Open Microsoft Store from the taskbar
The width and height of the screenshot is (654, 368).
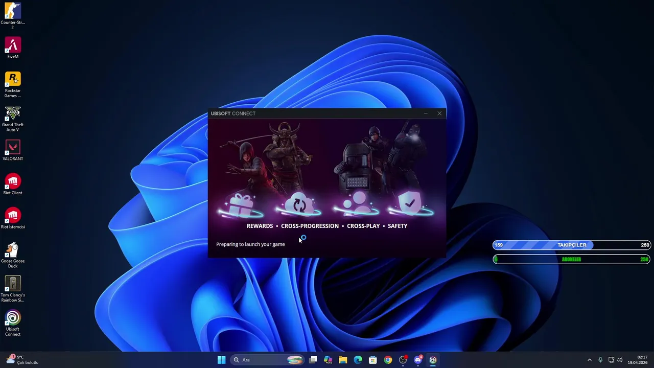point(373,360)
